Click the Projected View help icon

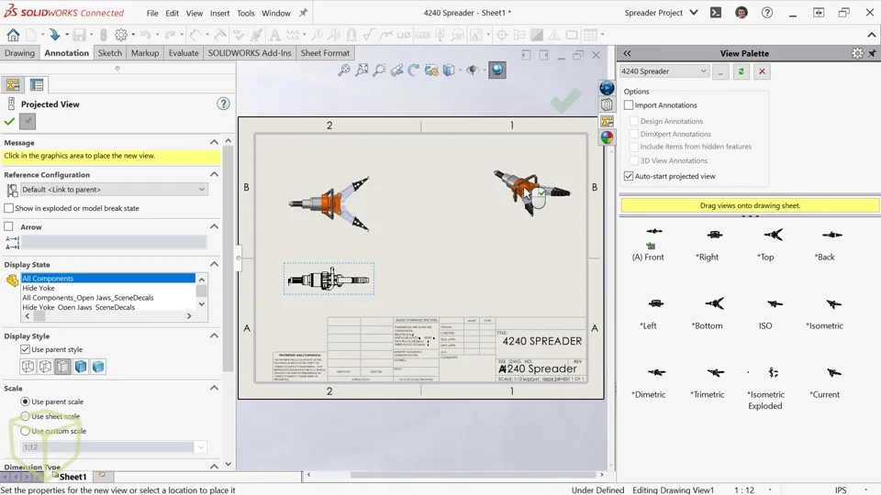(223, 104)
